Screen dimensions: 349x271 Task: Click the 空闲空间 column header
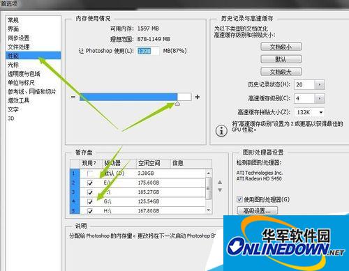click(x=152, y=163)
